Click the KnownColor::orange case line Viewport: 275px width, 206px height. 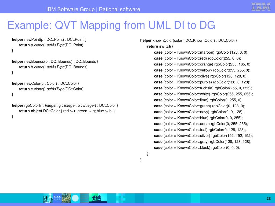point(203,64)
